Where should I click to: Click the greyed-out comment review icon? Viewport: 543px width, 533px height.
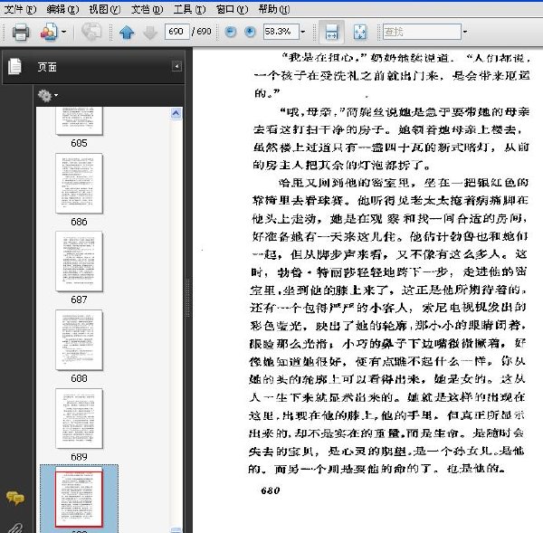pyautogui.click(x=91, y=32)
